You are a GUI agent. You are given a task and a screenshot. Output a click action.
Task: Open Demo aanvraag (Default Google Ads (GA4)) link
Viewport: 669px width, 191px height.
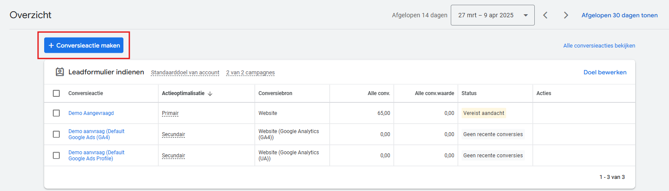pyautogui.click(x=96, y=134)
